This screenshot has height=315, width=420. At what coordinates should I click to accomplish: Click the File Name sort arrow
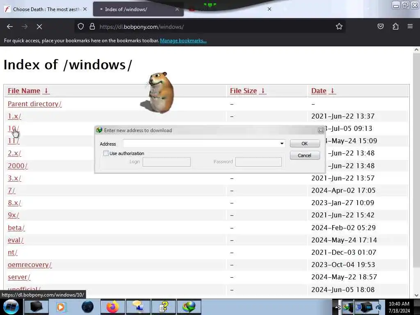(x=46, y=91)
